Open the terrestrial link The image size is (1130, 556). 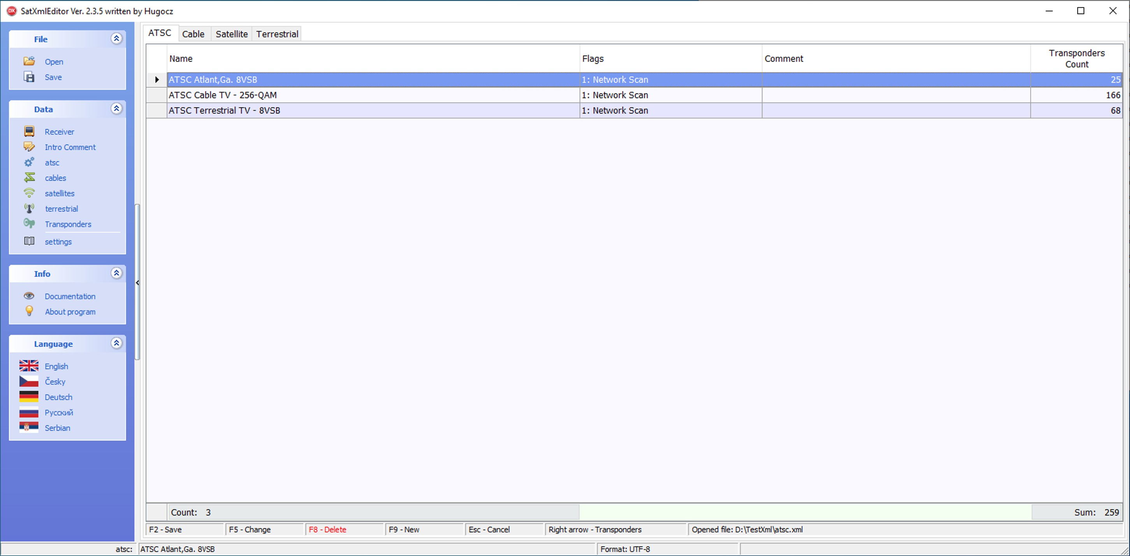62,209
